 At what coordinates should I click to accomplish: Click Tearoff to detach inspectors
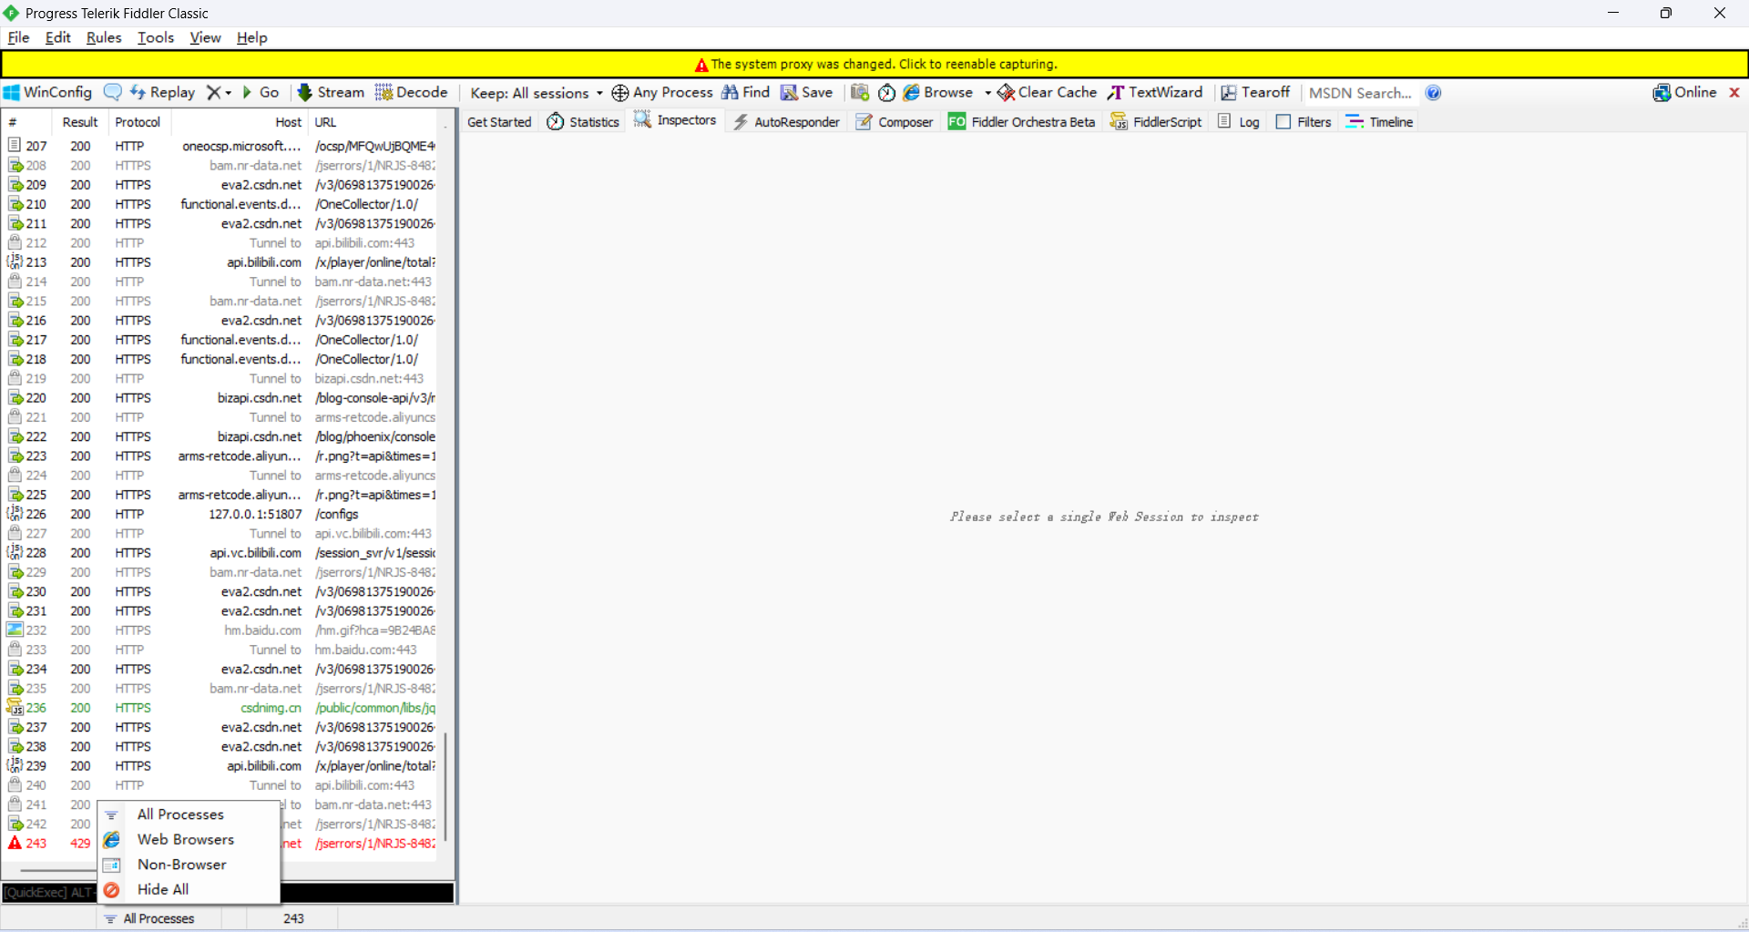(1255, 93)
